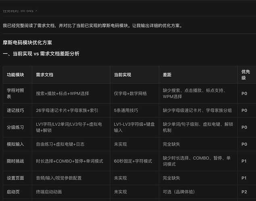Image resolution: width=256 pixels, height=201 pixels.
Task: Click P0 priority in 模拟输入 row
Action: 244,144
